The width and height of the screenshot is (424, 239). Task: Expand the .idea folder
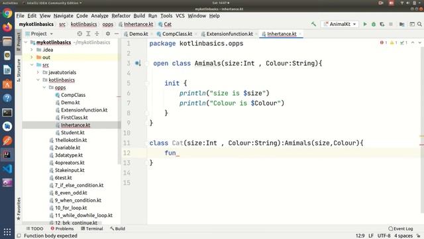click(32, 50)
